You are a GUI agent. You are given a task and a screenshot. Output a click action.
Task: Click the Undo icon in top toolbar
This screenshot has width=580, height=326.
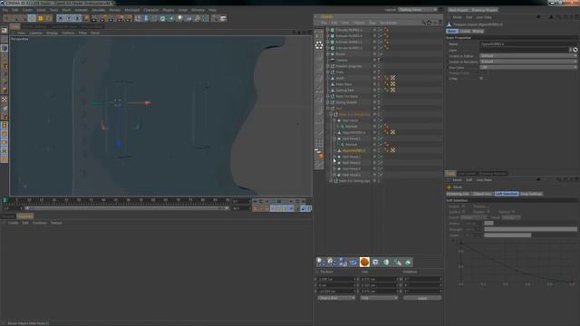[7, 18]
